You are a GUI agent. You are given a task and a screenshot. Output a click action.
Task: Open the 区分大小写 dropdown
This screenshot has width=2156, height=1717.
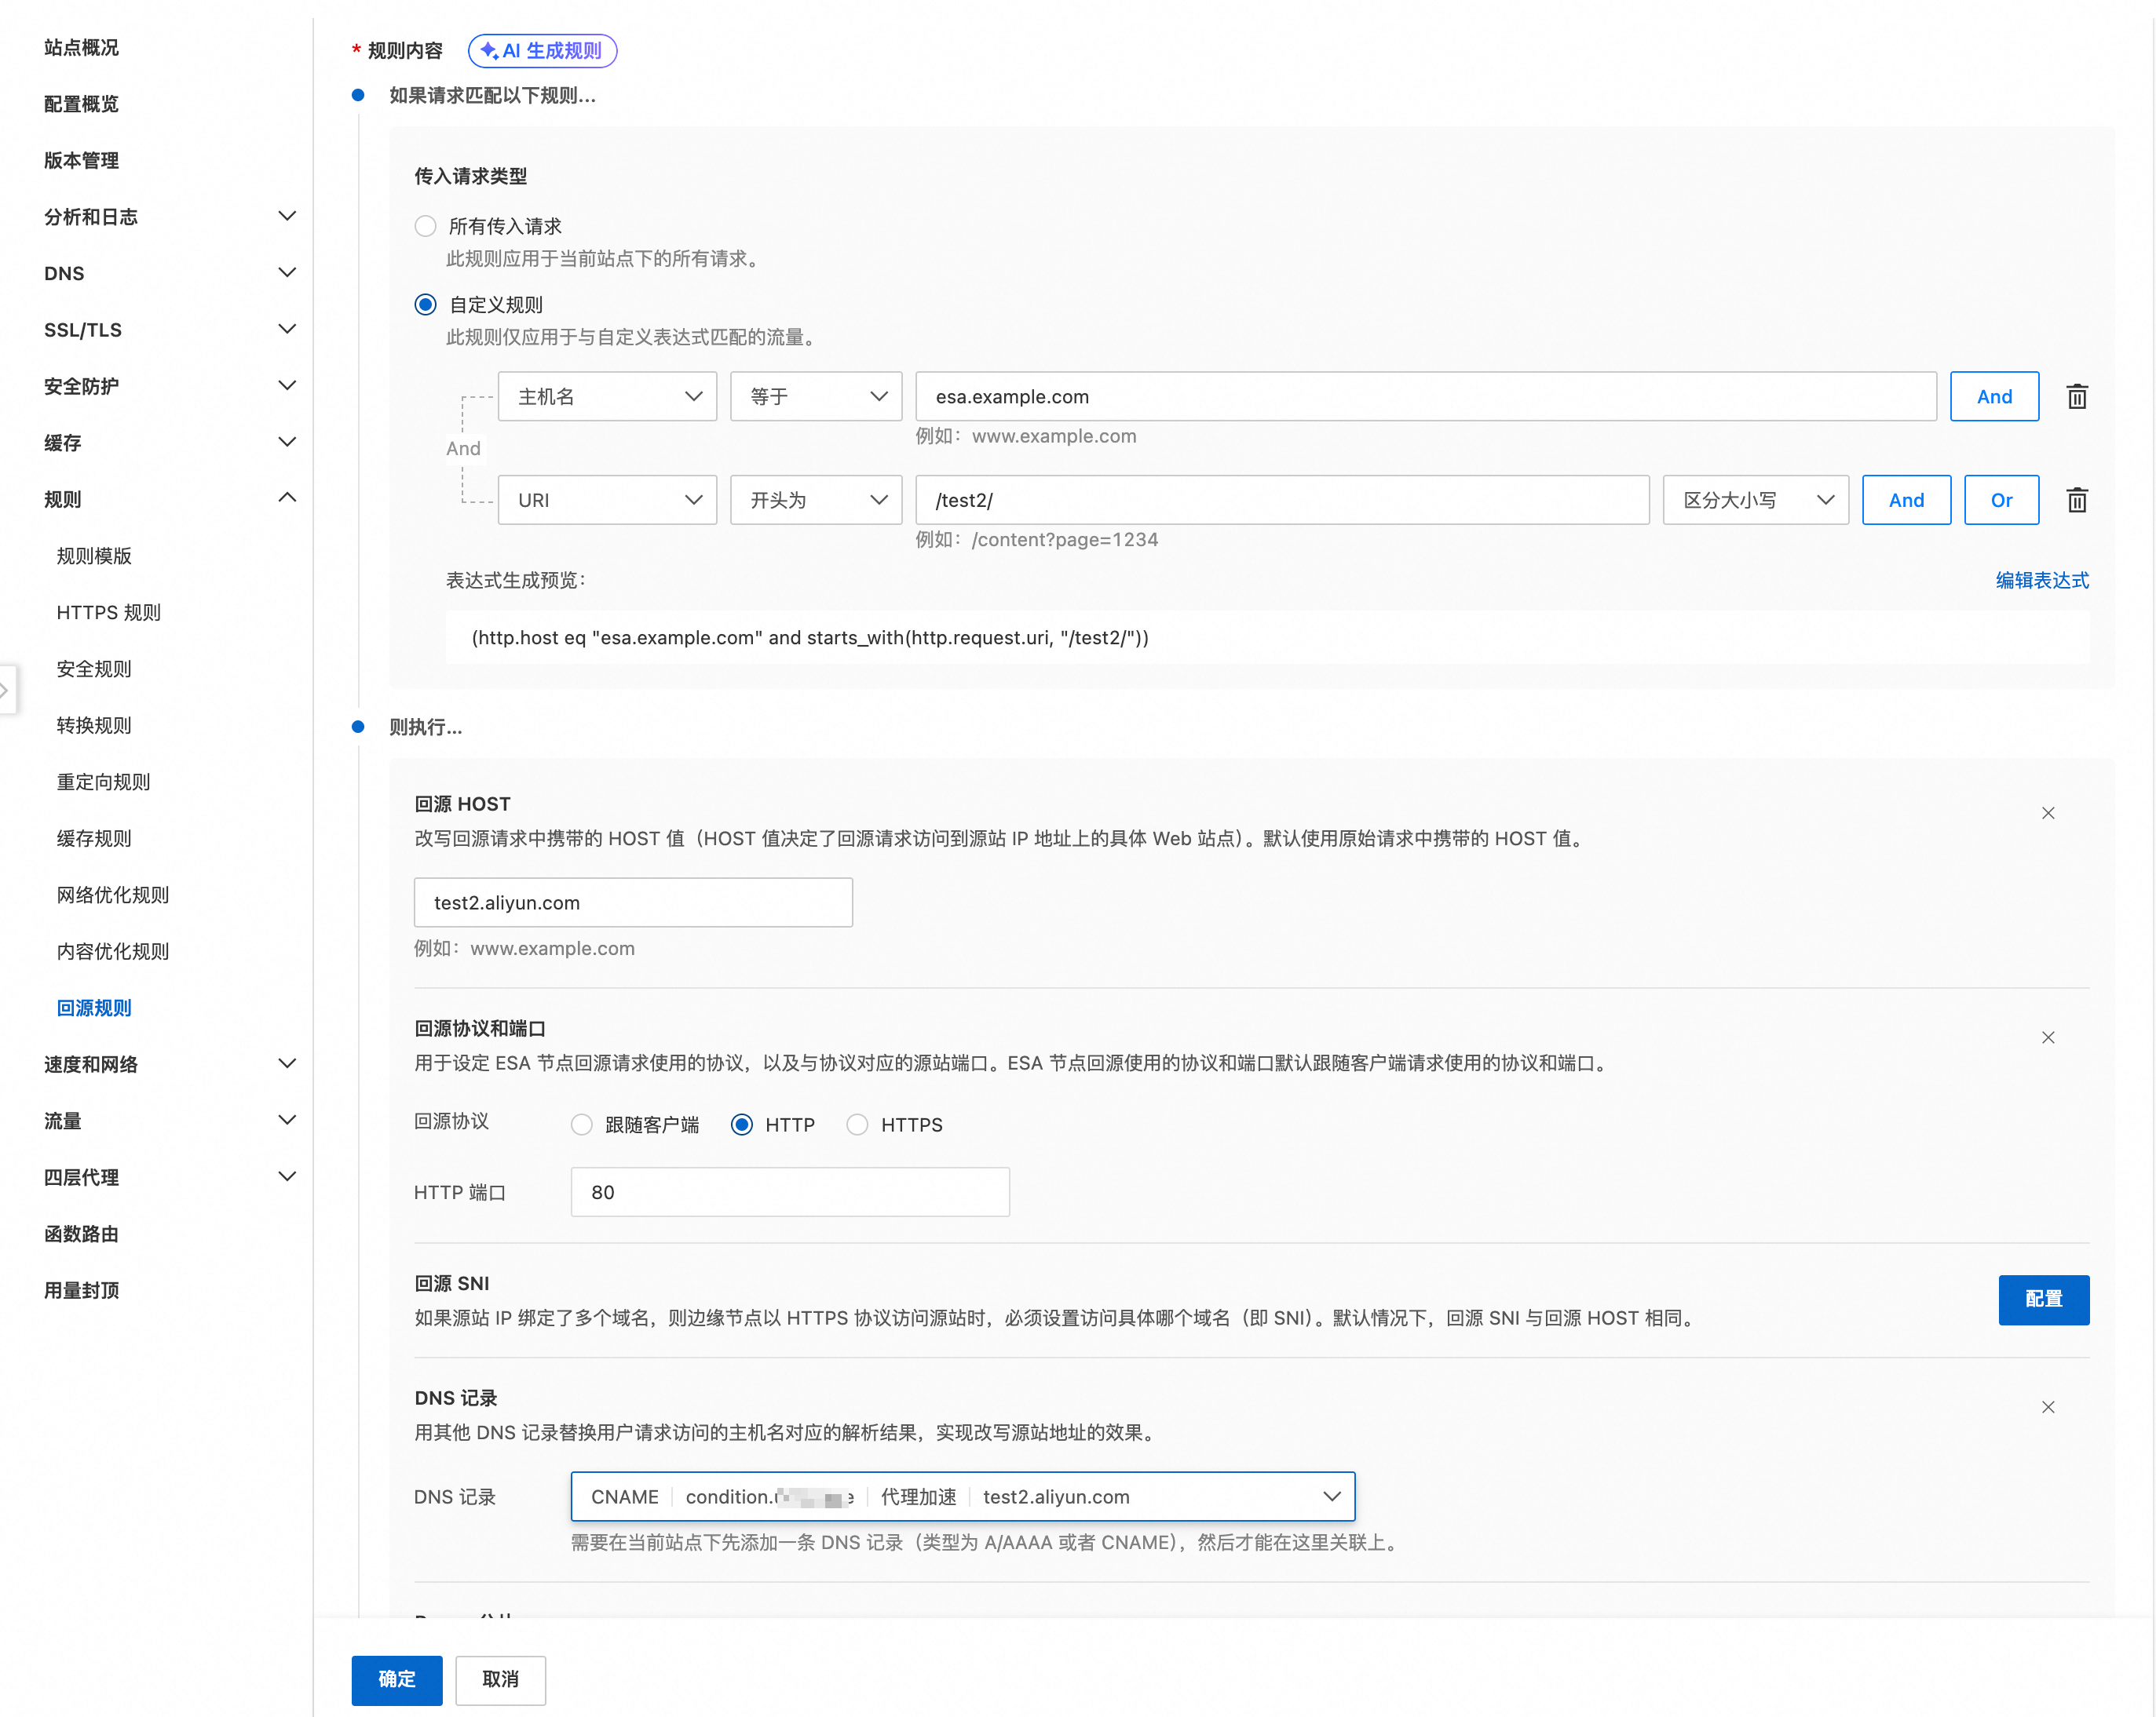(x=1755, y=500)
